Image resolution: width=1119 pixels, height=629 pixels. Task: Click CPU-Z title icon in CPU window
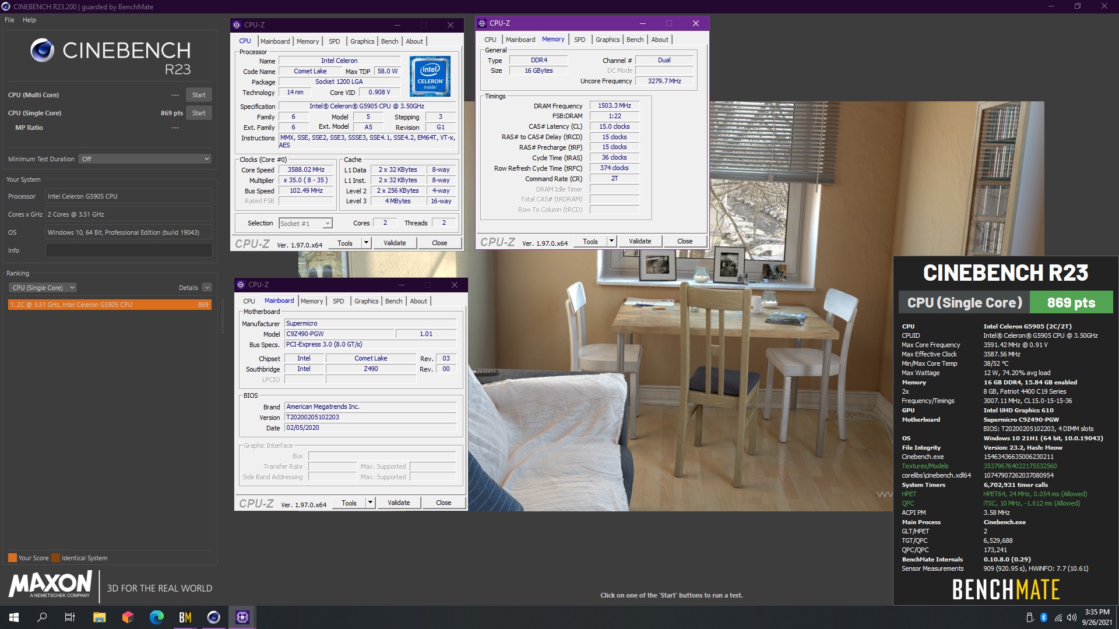(237, 25)
